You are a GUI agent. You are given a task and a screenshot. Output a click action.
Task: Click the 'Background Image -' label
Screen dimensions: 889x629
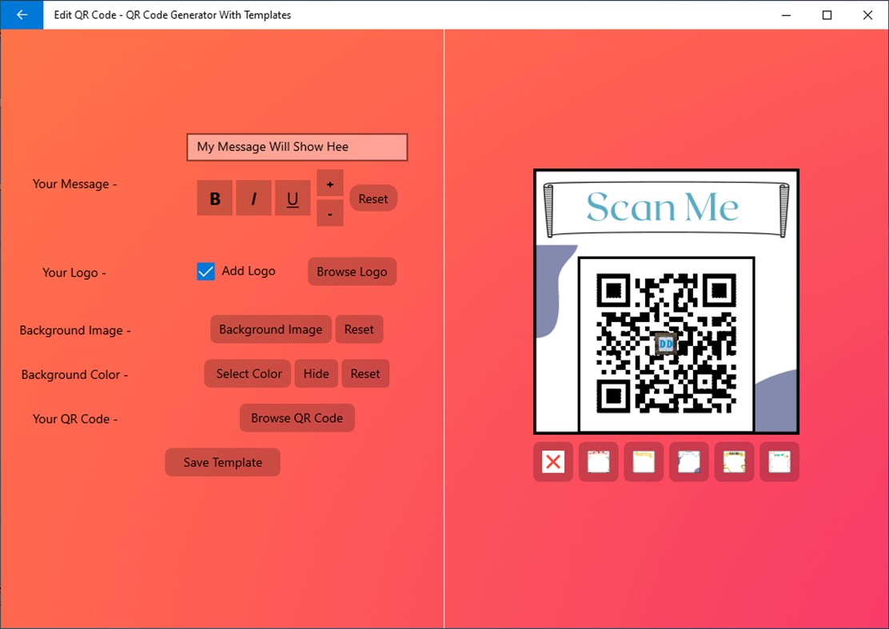tap(75, 330)
